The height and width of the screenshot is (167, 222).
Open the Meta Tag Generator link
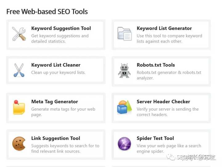55,102
